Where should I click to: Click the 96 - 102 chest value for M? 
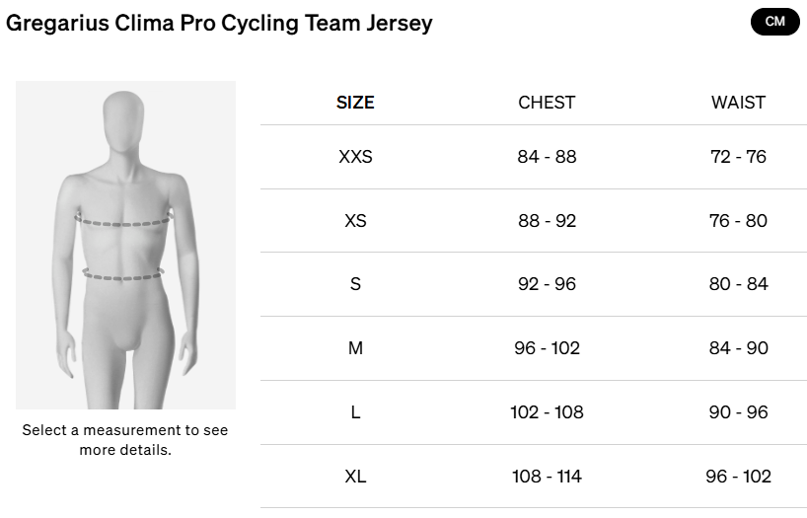pos(547,348)
